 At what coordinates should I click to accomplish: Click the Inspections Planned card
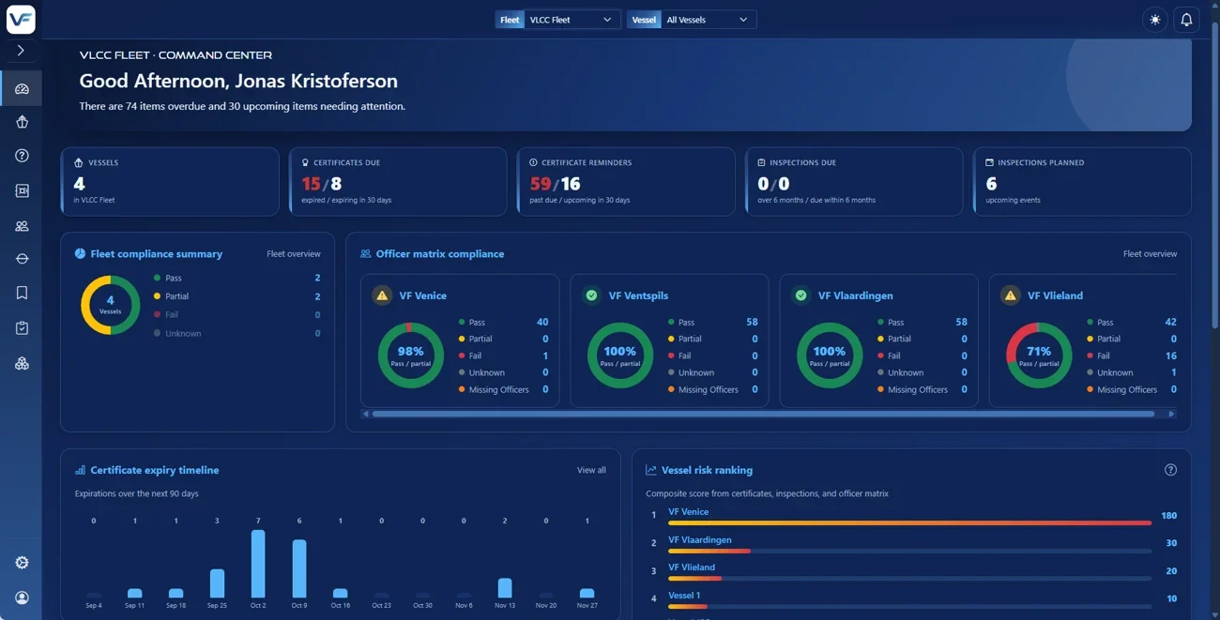click(1082, 182)
